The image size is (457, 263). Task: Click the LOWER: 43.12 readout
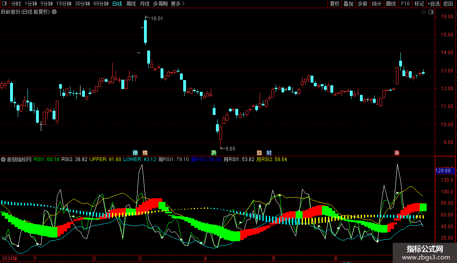coord(140,159)
